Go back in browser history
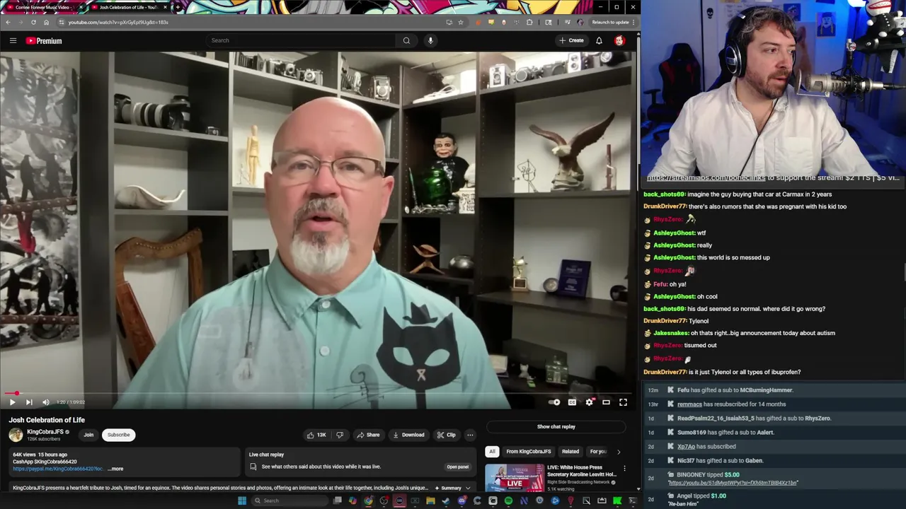This screenshot has width=906, height=509. pos(8,22)
